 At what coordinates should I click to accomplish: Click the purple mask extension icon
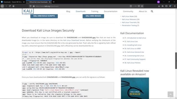tap(158, 2)
